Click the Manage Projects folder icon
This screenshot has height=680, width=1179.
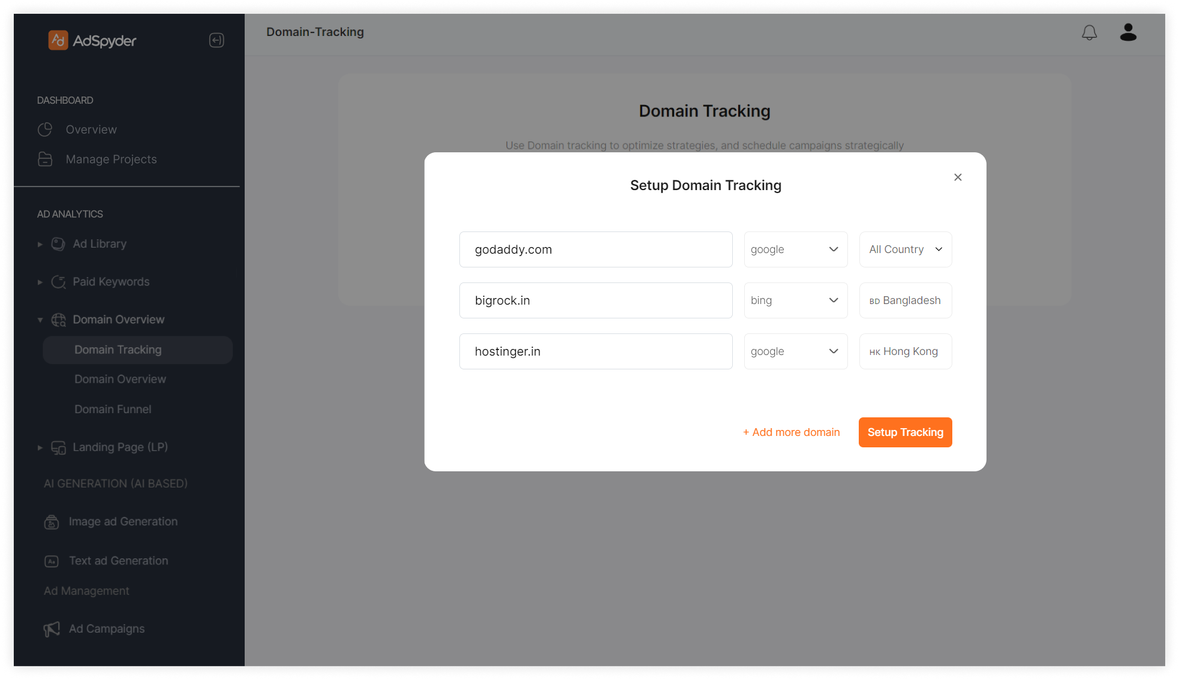click(45, 160)
